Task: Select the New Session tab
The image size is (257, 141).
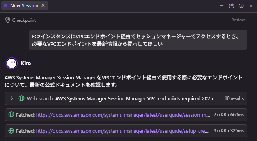Action: pos(25,5)
